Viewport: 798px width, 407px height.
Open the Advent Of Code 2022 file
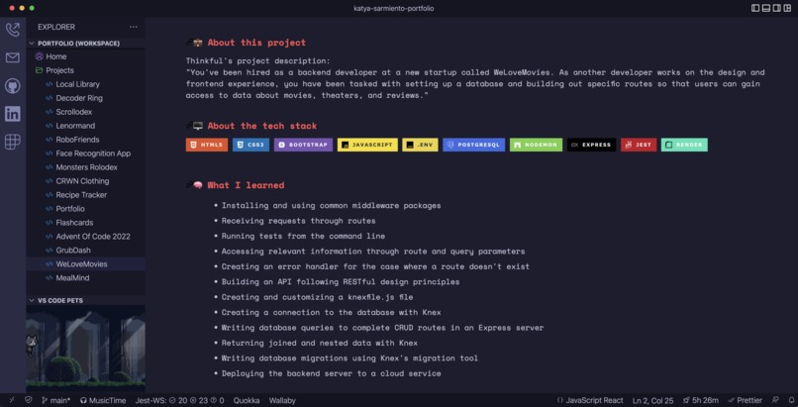tap(85, 236)
